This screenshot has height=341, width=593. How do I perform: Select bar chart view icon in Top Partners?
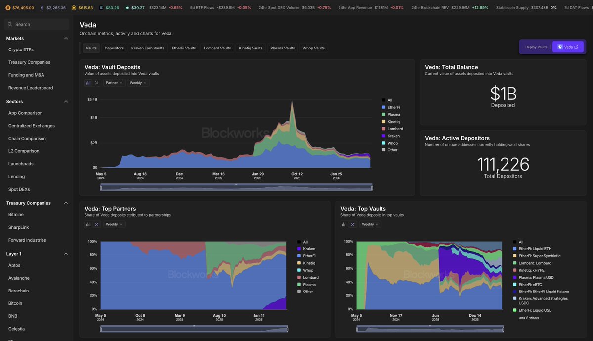pyautogui.click(x=88, y=224)
